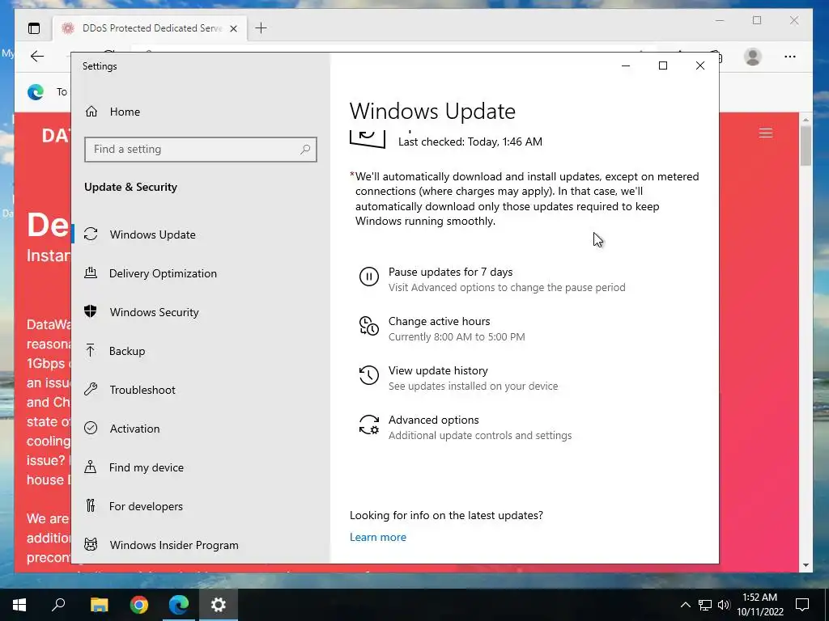Open the taskbar clock and date

tap(760, 605)
